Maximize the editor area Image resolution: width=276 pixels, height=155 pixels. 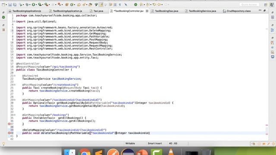[x=264, y=11]
